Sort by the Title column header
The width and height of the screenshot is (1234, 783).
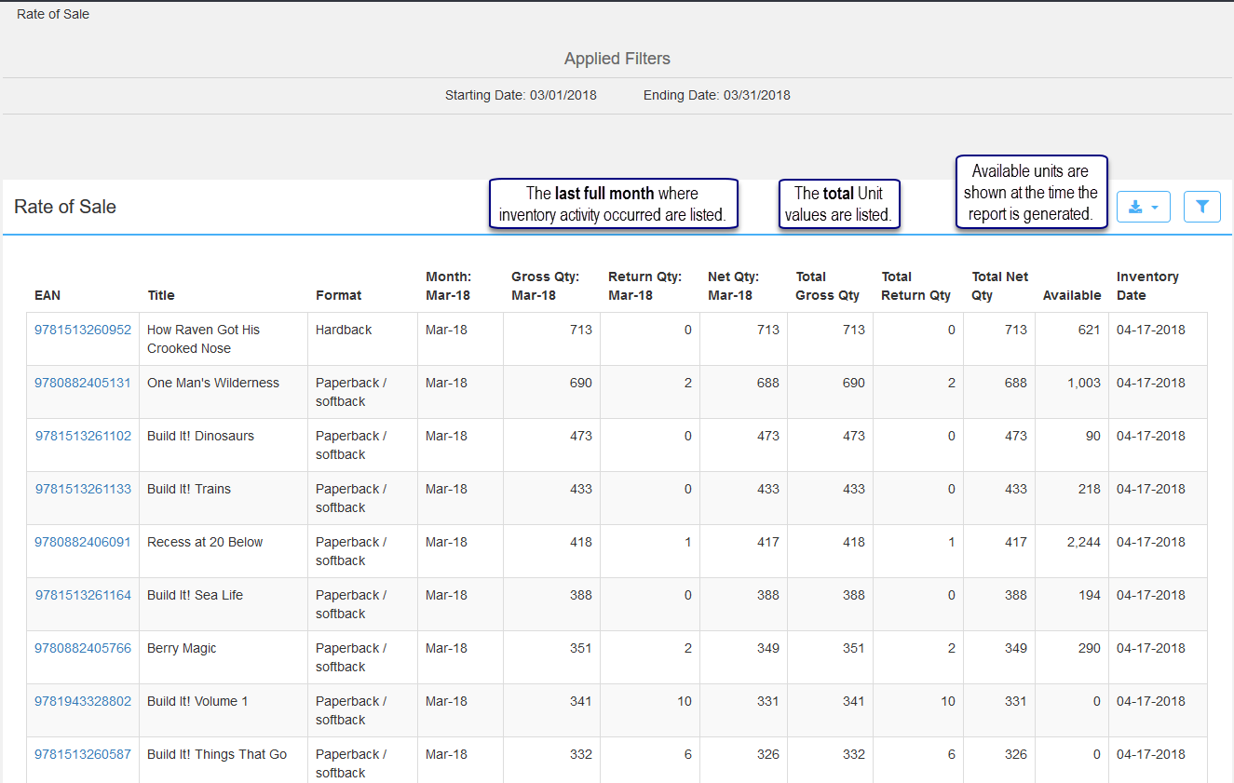[x=161, y=295]
